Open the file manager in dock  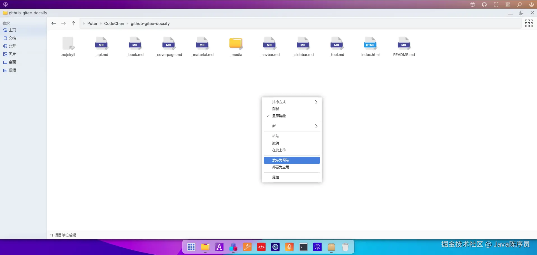click(x=205, y=247)
